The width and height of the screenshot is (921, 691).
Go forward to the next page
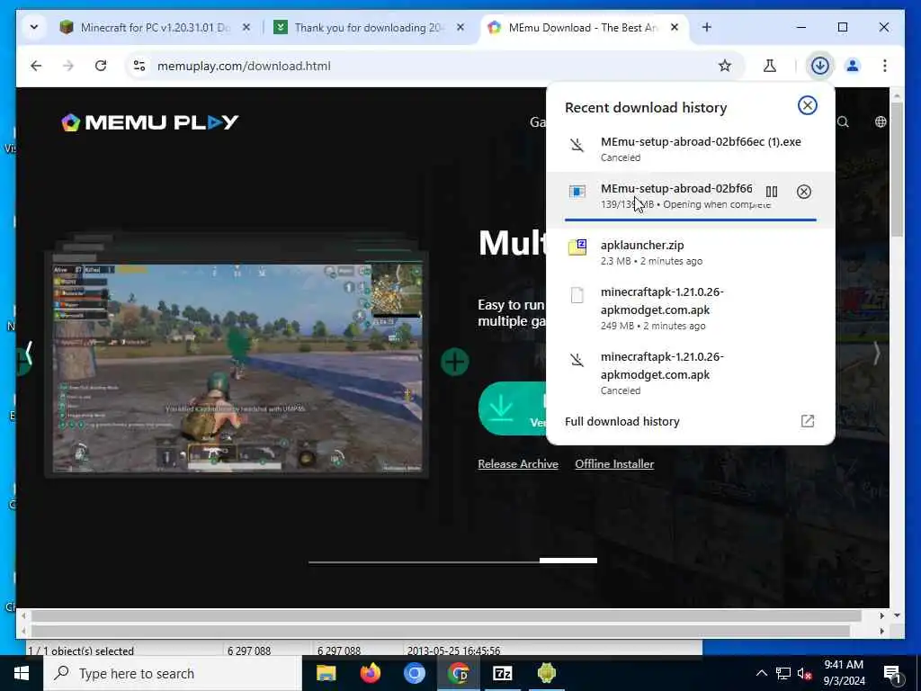[68, 66]
